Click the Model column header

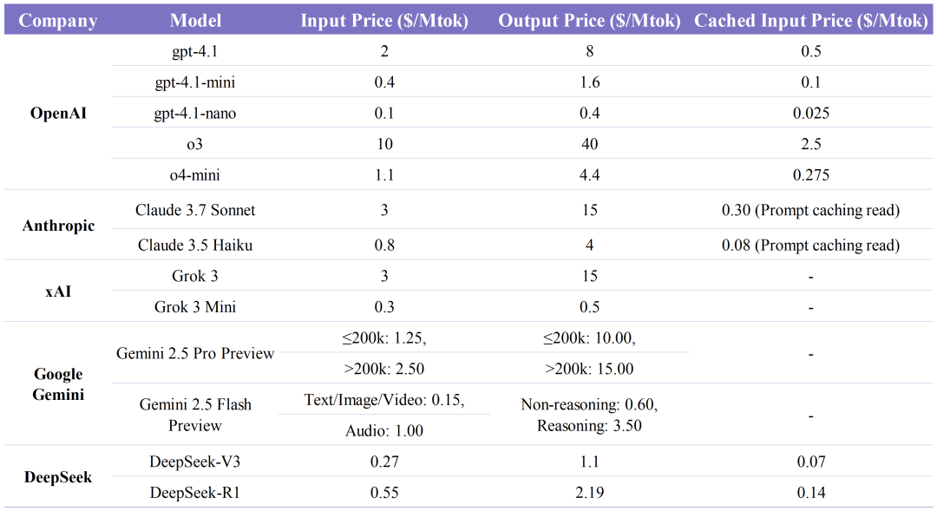[195, 21]
